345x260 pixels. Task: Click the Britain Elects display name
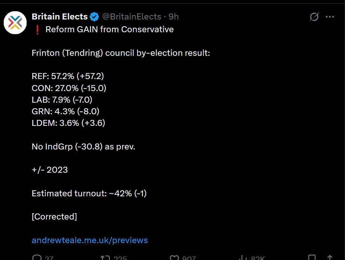point(60,17)
